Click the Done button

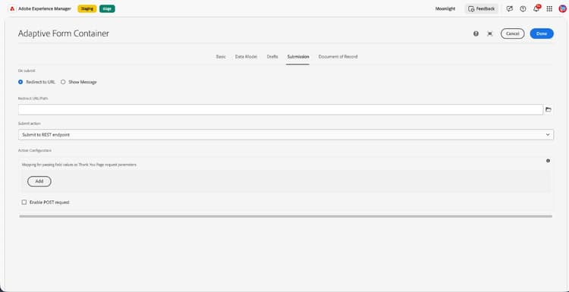(x=542, y=33)
